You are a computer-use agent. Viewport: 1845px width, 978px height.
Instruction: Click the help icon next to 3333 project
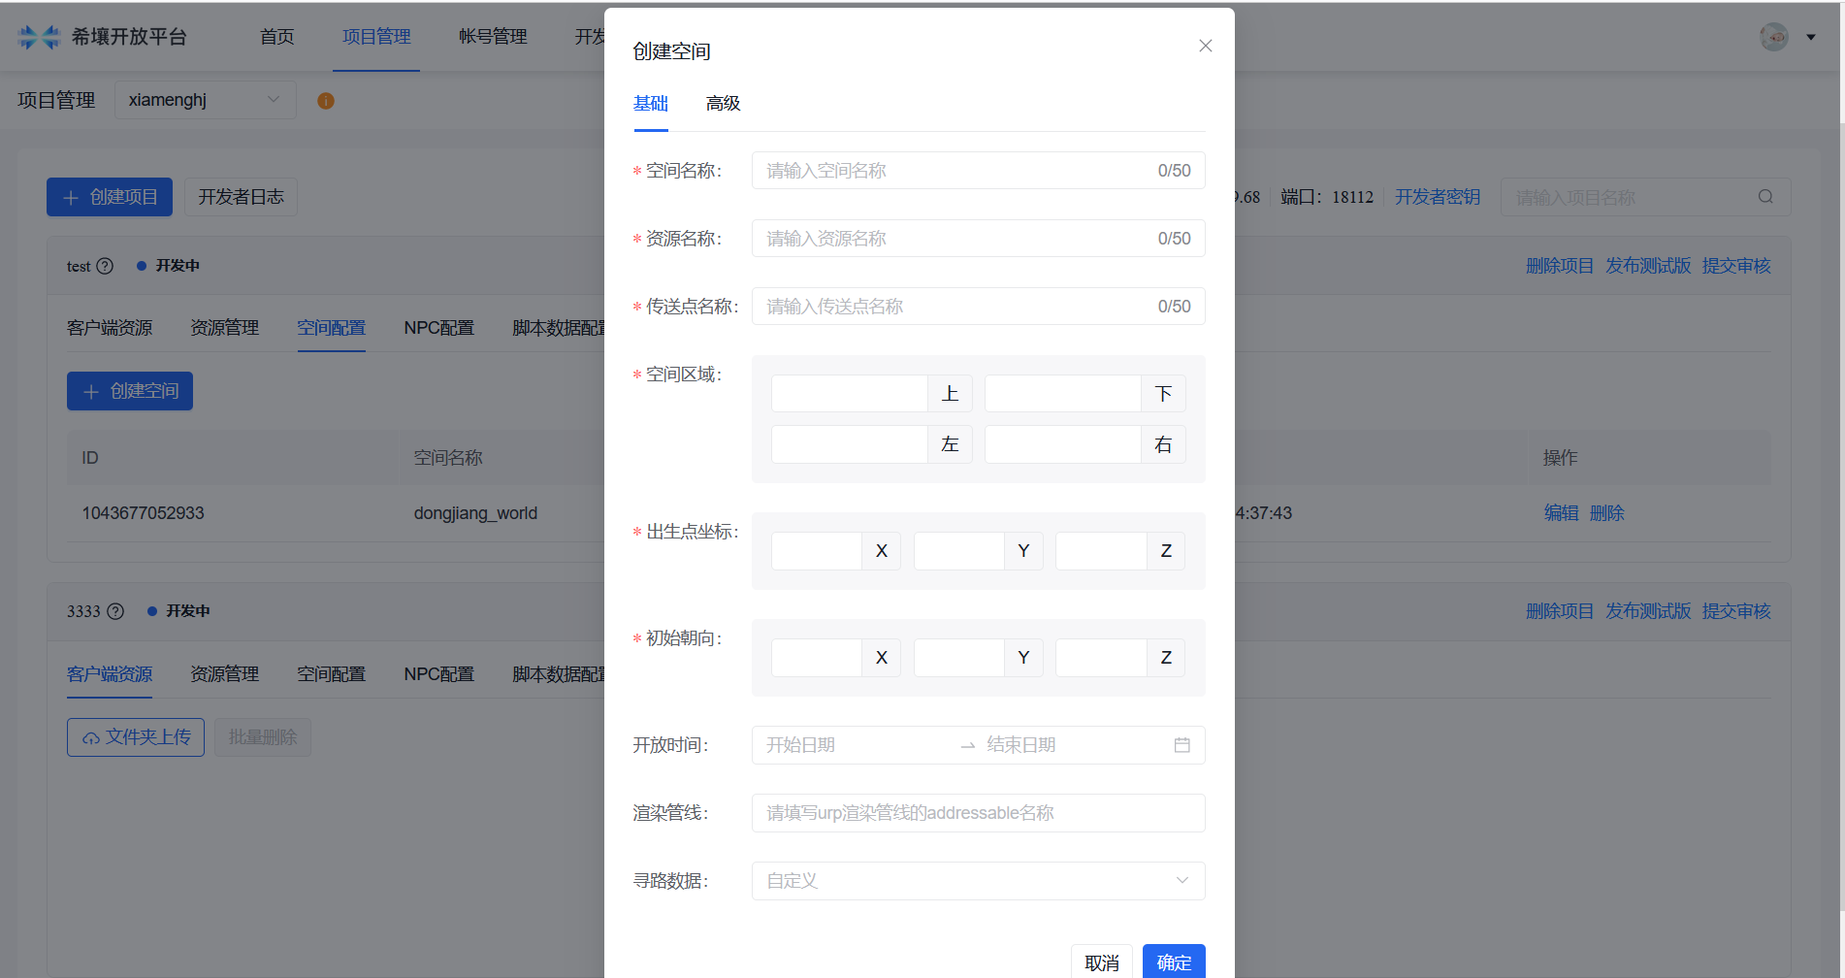tap(115, 611)
